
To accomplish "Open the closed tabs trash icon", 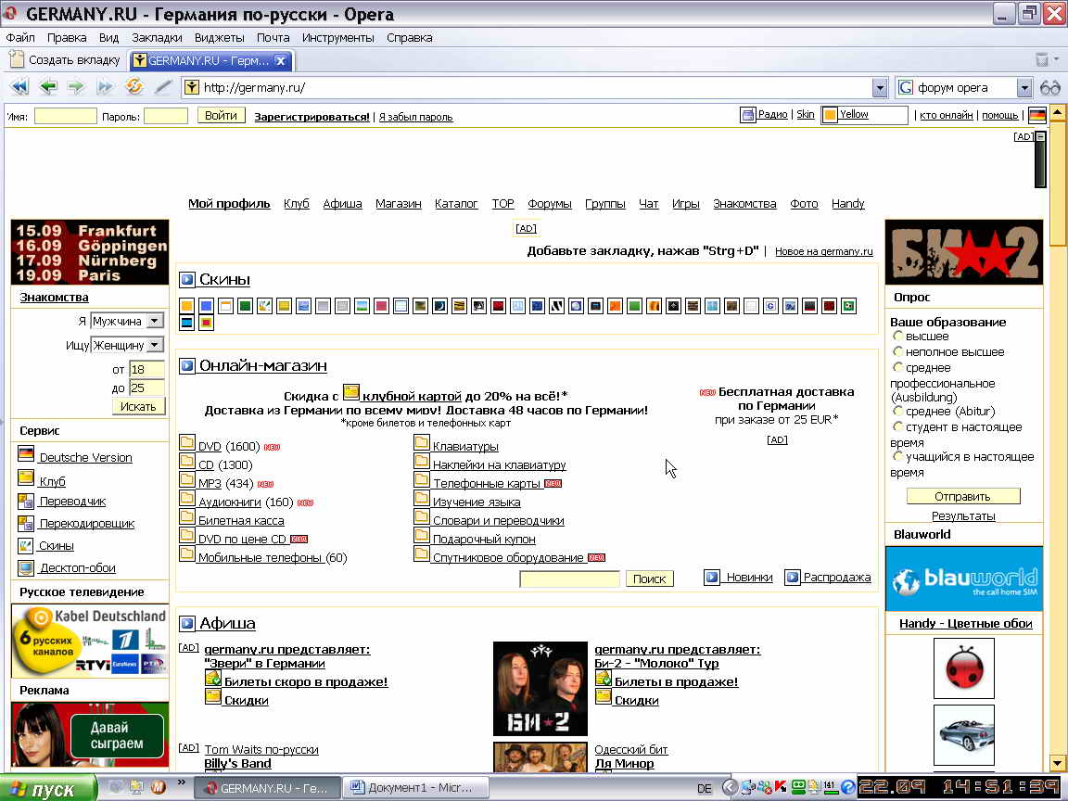I will coord(1042,60).
